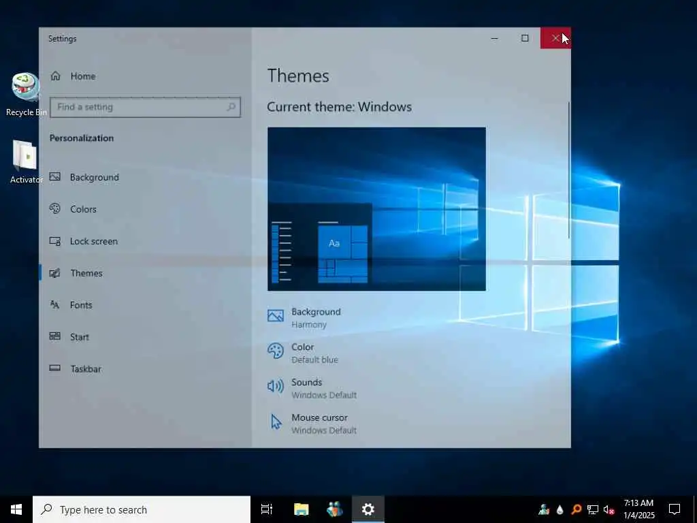The height and width of the screenshot is (523, 697).
Task: Open Task View from the taskbar
Action: coord(267,509)
